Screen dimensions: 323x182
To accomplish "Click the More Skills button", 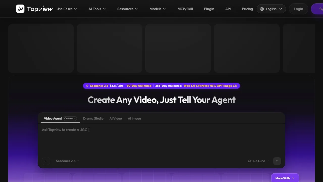I will (285, 178).
